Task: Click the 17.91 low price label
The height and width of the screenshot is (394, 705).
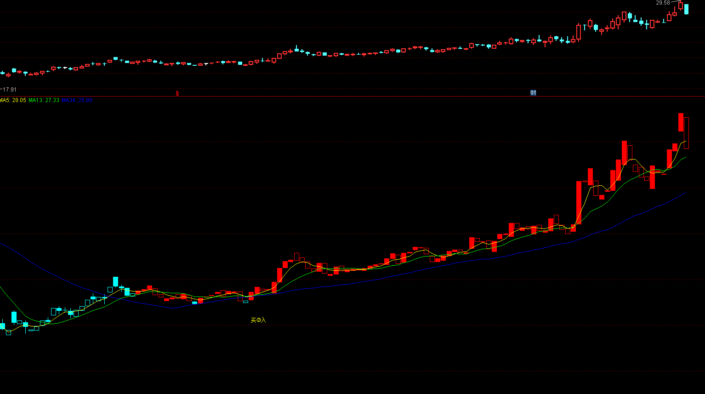Action: pyautogui.click(x=9, y=90)
